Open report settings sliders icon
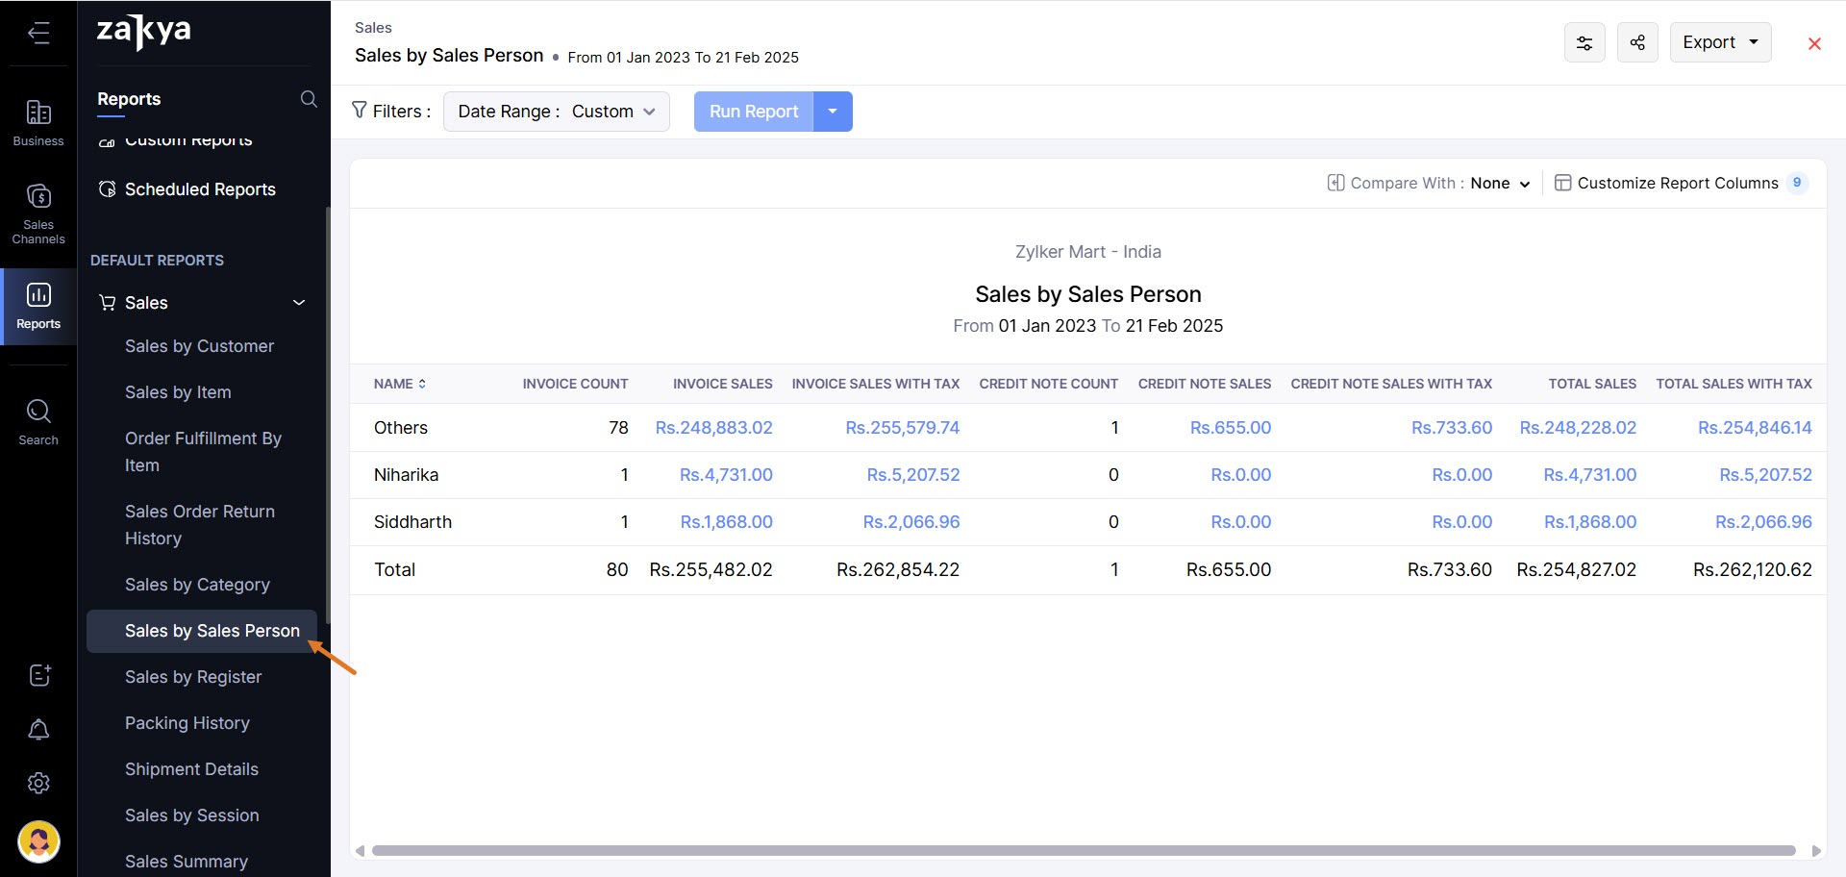 click(1584, 43)
